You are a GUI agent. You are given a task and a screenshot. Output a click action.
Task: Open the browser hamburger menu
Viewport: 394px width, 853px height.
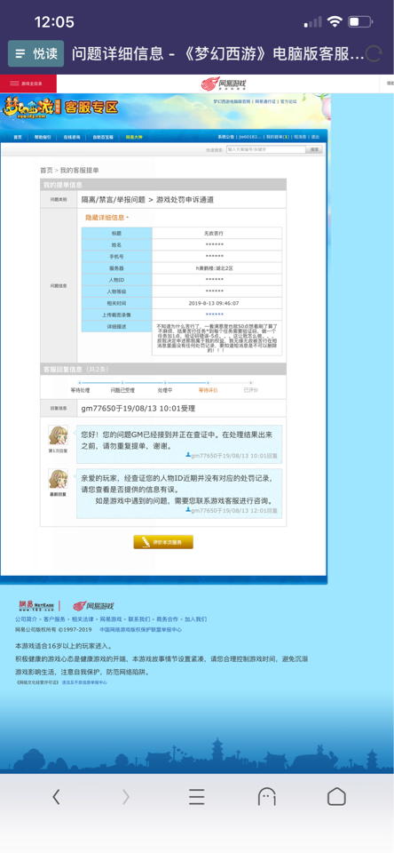(x=197, y=797)
